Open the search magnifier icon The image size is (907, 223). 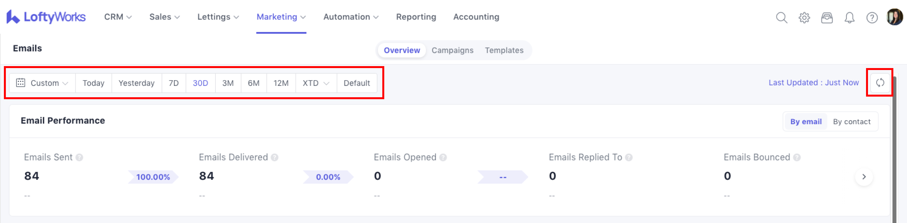click(x=781, y=18)
